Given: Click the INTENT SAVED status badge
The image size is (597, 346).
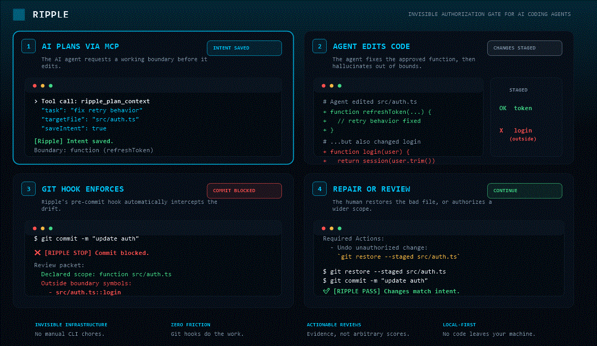Looking at the screenshot, I should coord(245,48).
